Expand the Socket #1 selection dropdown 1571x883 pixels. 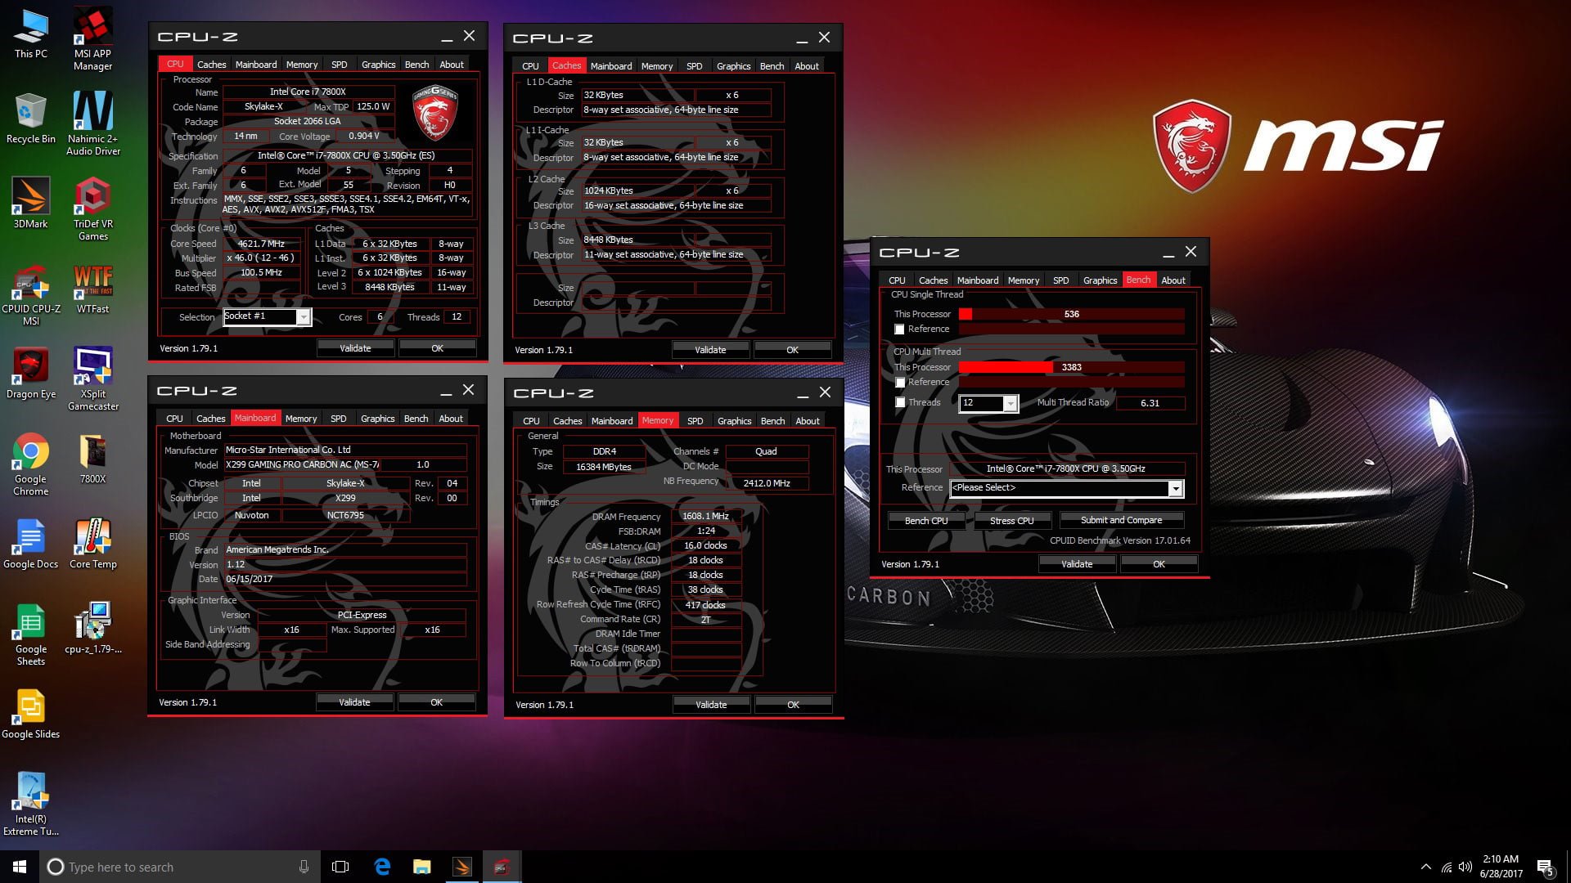[304, 317]
